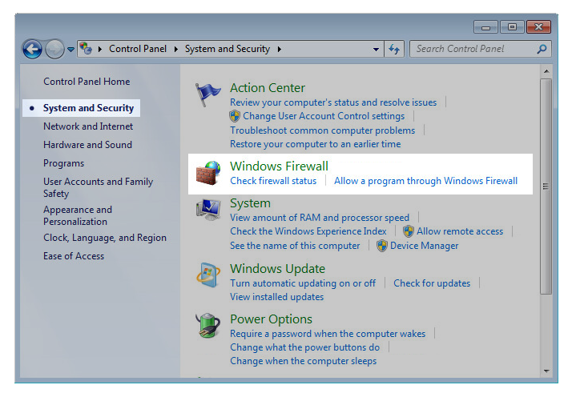This screenshot has width=572, height=397.
Task: Click the search magnifier icon
Action: point(542,49)
